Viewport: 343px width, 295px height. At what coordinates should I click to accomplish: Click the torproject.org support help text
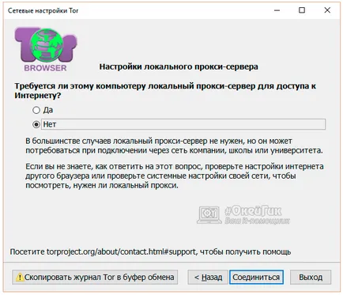tap(150, 252)
